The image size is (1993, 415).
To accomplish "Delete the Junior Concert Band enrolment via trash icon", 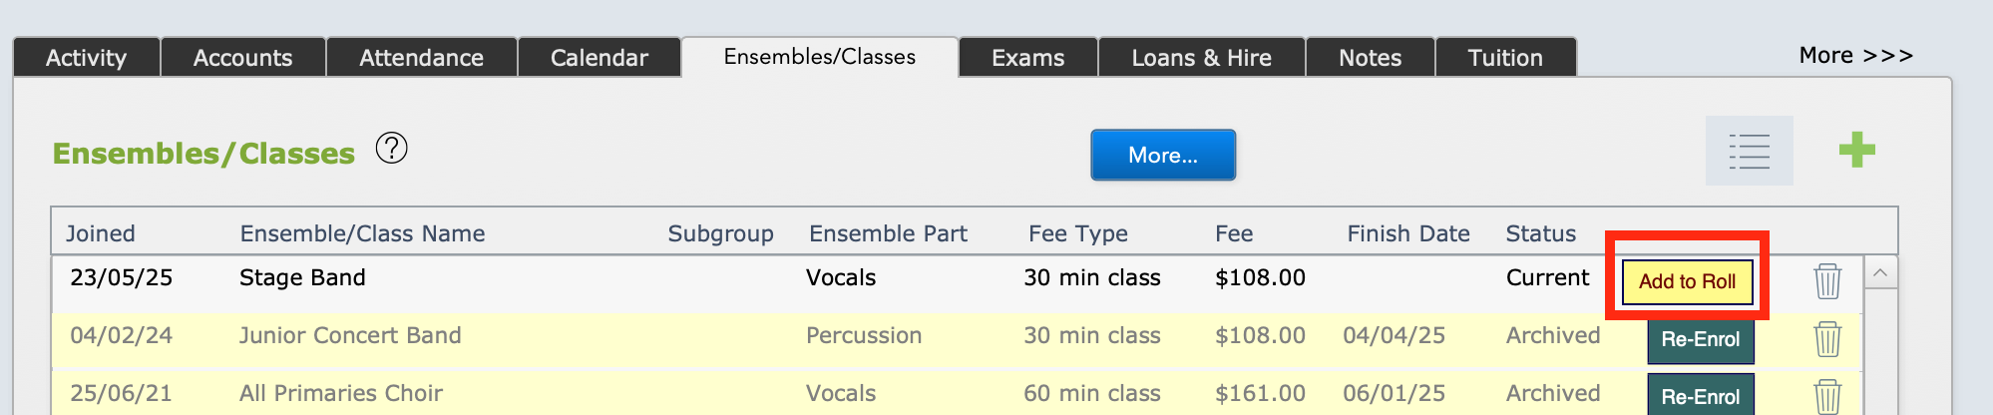I will [x=1827, y=339].
